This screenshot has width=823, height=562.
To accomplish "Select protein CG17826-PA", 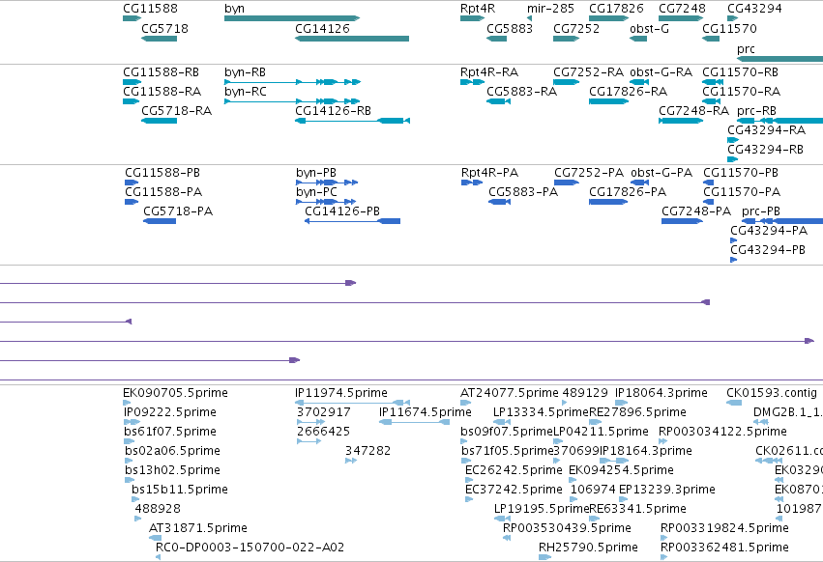I will [608, 202].
